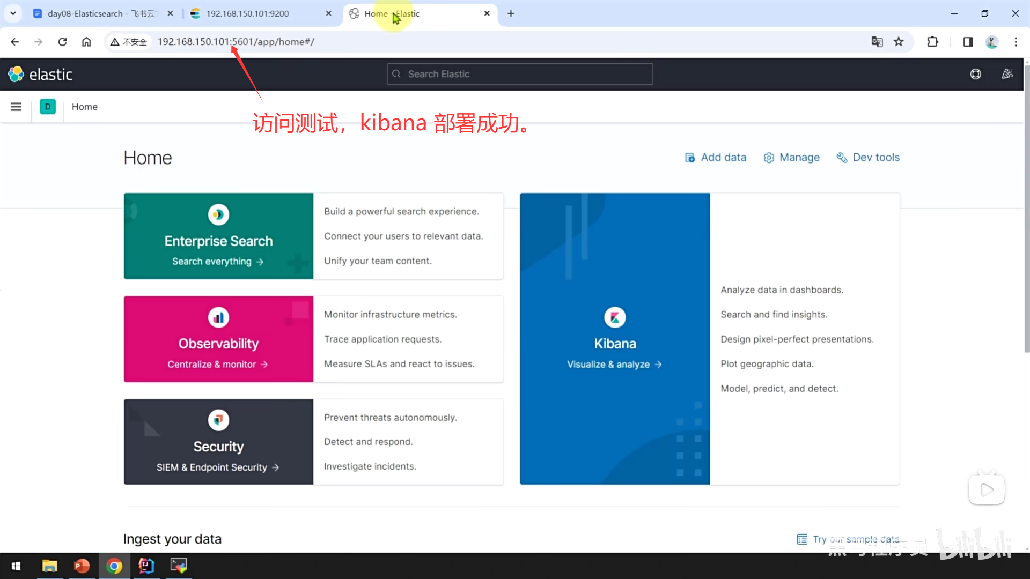Image resolution: width=1030 pixels, height=579 pixels.
Task: Toggle the browser side panel
Action: [968, 42]
